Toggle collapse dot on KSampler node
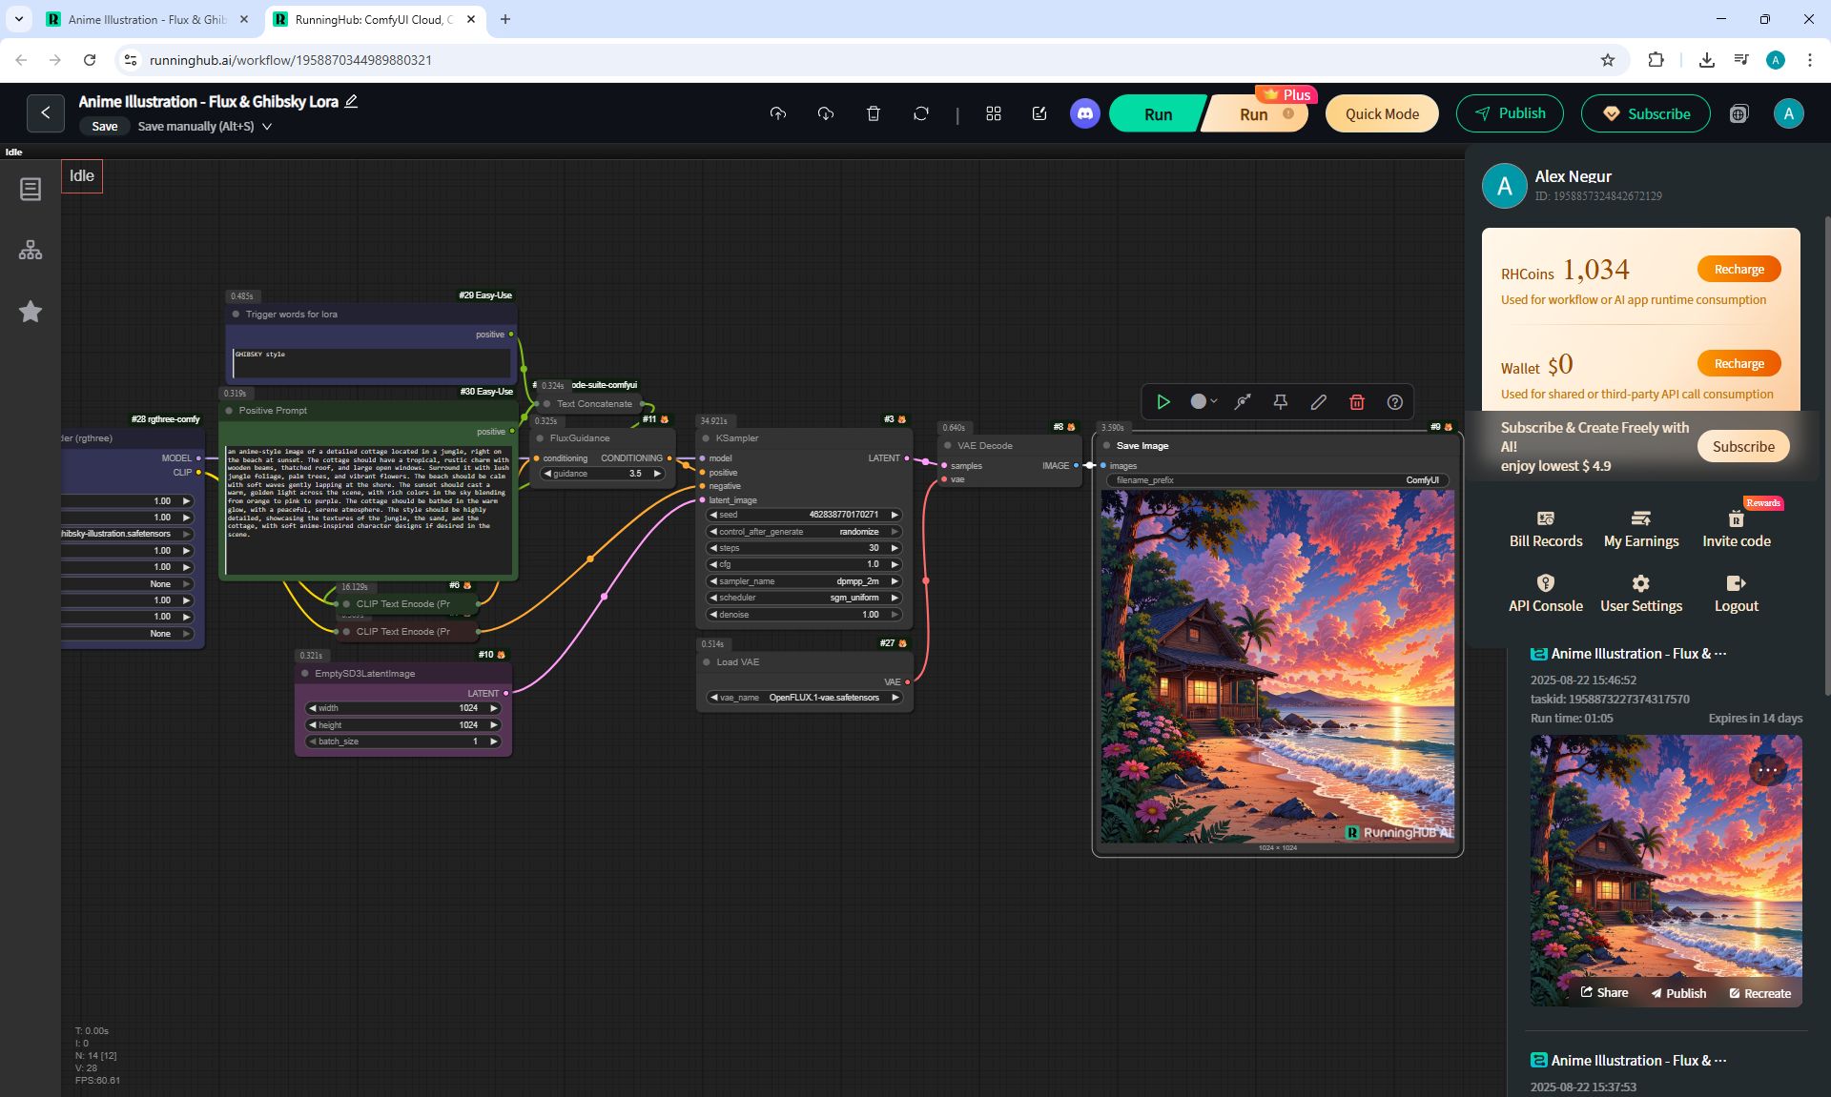1831x1097 pixels. point(707,438)
